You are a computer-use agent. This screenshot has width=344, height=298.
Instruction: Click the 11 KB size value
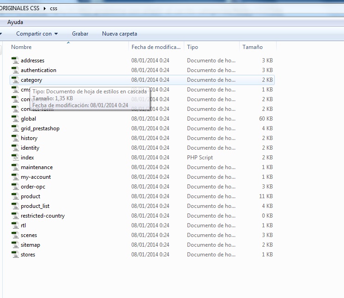tap(266, 196)
